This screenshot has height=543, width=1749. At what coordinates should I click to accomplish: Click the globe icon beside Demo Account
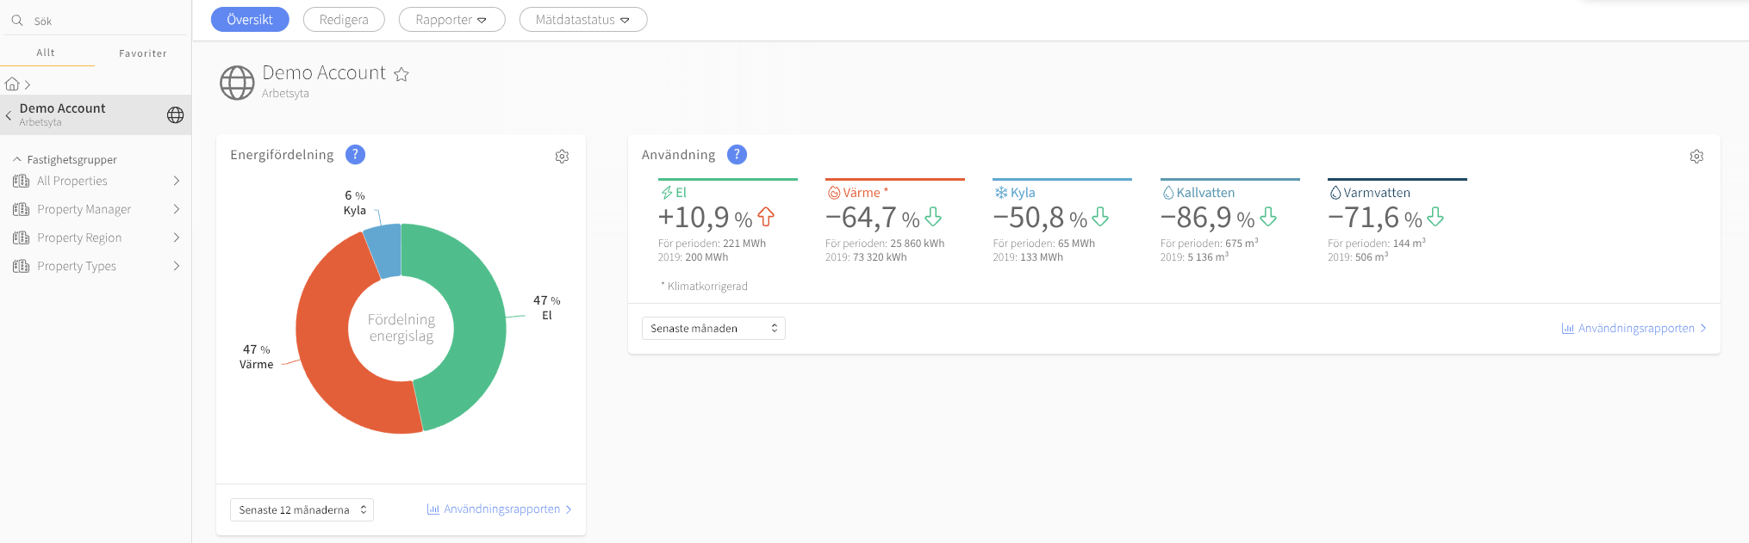pyautogui.click(x=175, y=115)
